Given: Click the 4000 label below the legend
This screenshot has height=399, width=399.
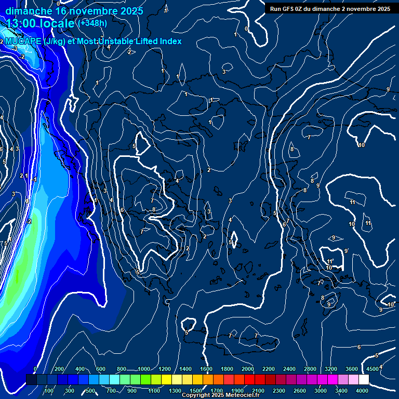Looking at the screenshot, I should (x=362, y=390).
